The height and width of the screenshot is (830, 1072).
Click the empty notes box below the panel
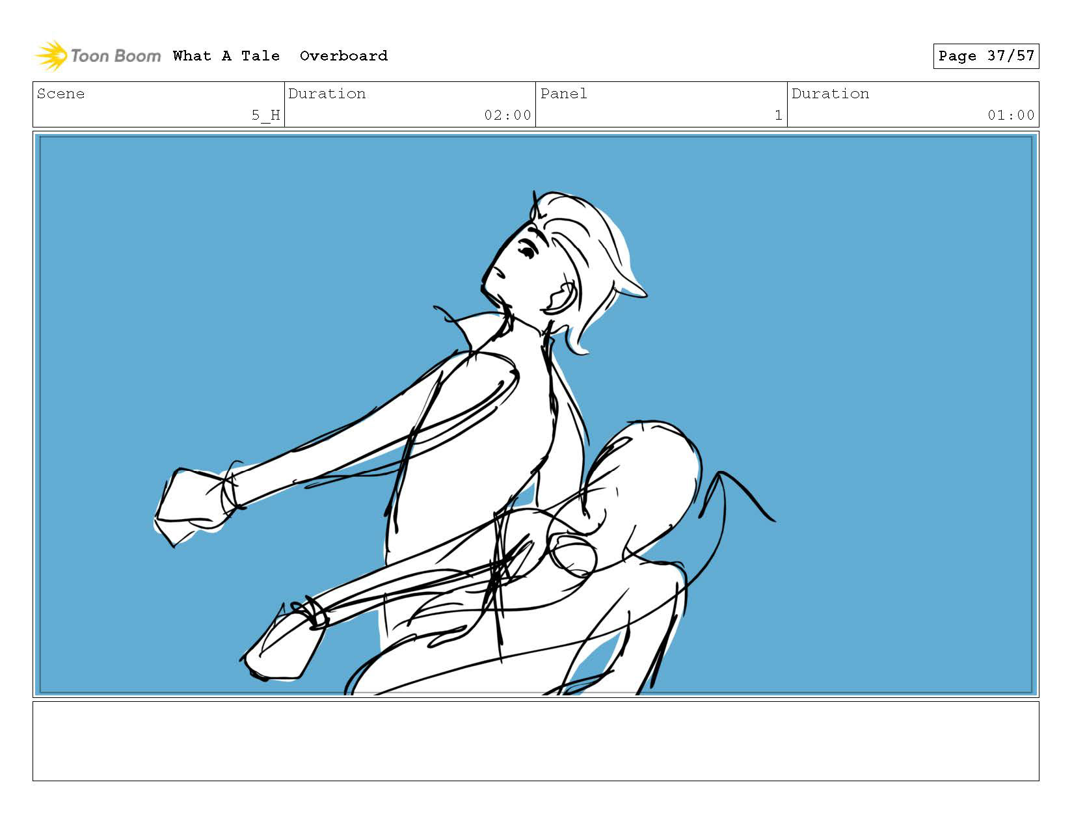pos(536,741)
